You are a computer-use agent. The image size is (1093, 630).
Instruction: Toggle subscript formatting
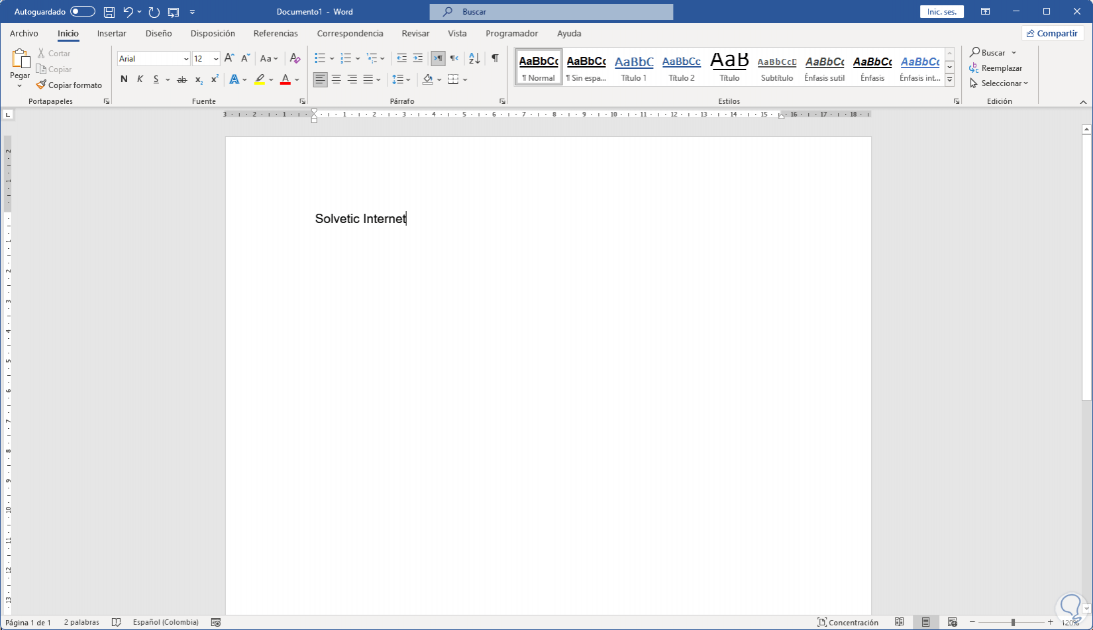point(199,79)
